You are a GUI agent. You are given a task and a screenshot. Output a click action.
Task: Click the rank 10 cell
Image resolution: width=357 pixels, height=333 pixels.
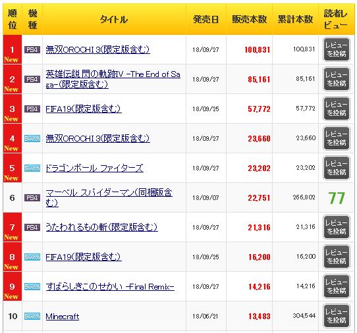click(13, 316)
